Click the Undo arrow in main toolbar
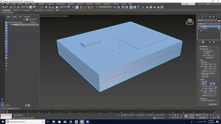Image resolution: width=221 pixels, height=124 pixels. (3, 7)
